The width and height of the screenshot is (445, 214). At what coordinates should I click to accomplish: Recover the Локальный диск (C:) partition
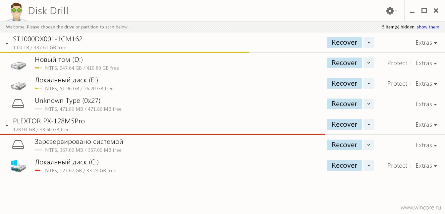click(x=344, y=165)
